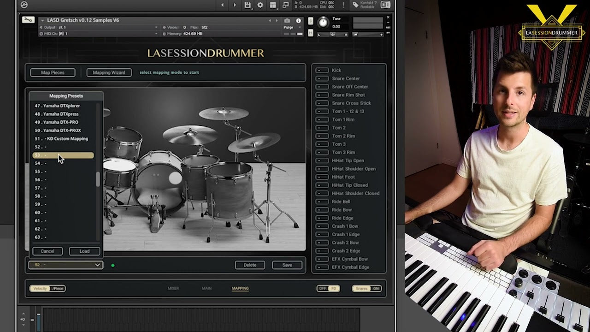
Task: Click the Snare Cross Stick label
Action: (x=351, y=103)
